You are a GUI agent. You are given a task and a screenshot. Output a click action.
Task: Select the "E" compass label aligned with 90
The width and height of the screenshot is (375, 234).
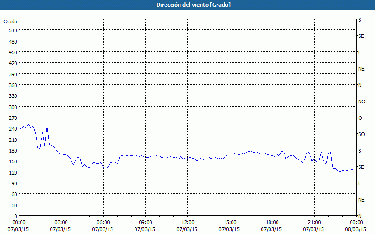360,183
